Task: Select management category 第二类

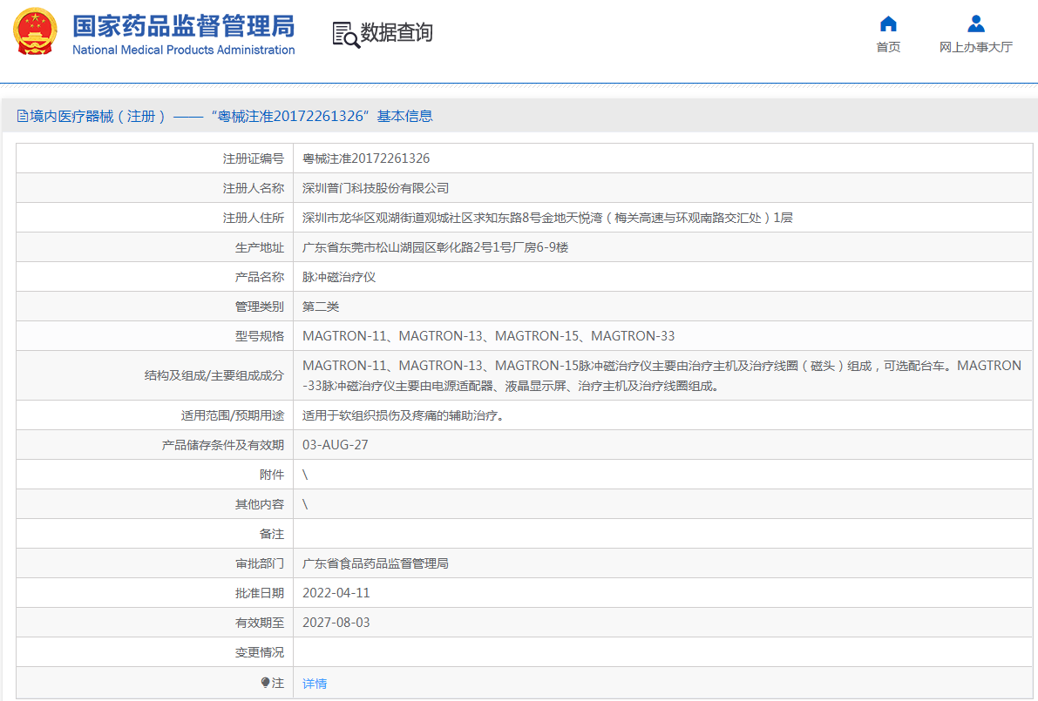Action: (321, 307)
